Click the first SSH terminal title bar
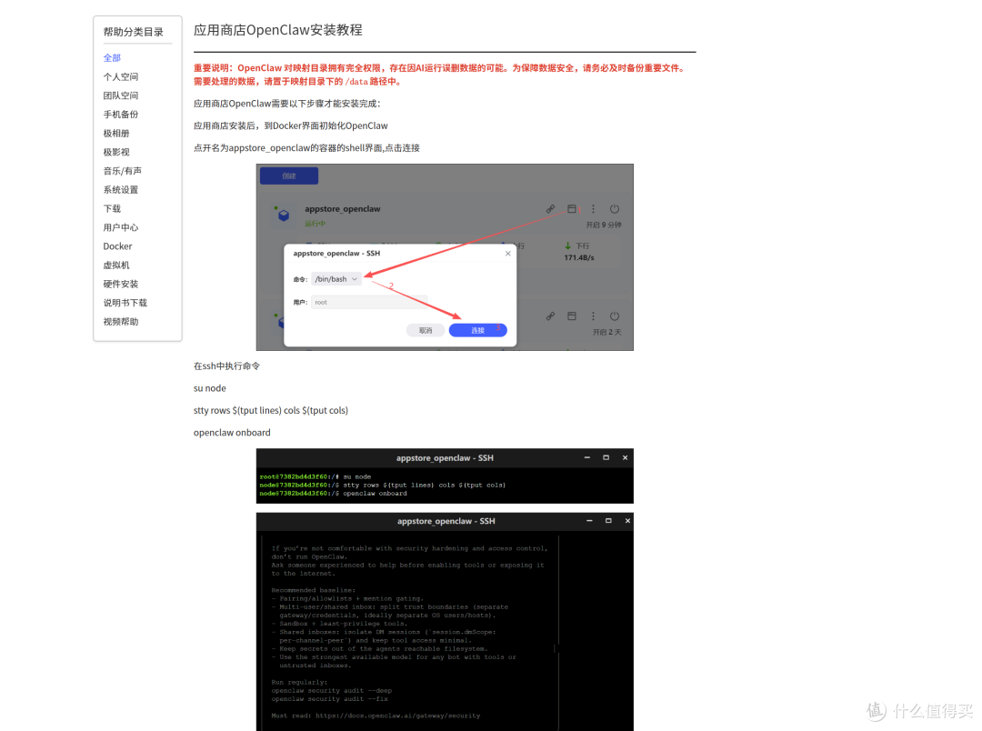This screenshot has width=982, height=731. (x=445, y=458)
